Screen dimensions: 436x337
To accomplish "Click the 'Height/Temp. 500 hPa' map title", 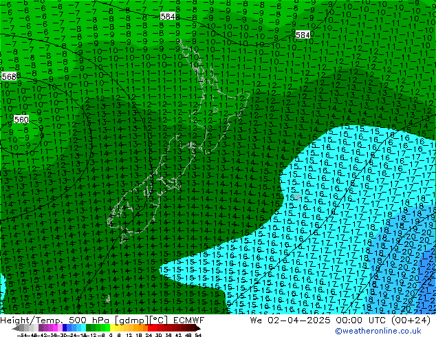I will click(x=55, y=320).
